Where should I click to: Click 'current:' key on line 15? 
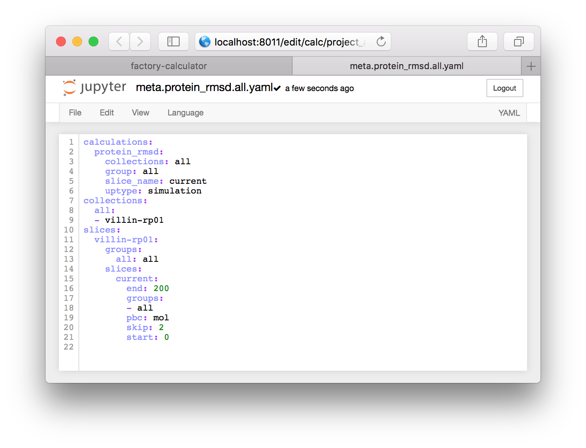137,278
